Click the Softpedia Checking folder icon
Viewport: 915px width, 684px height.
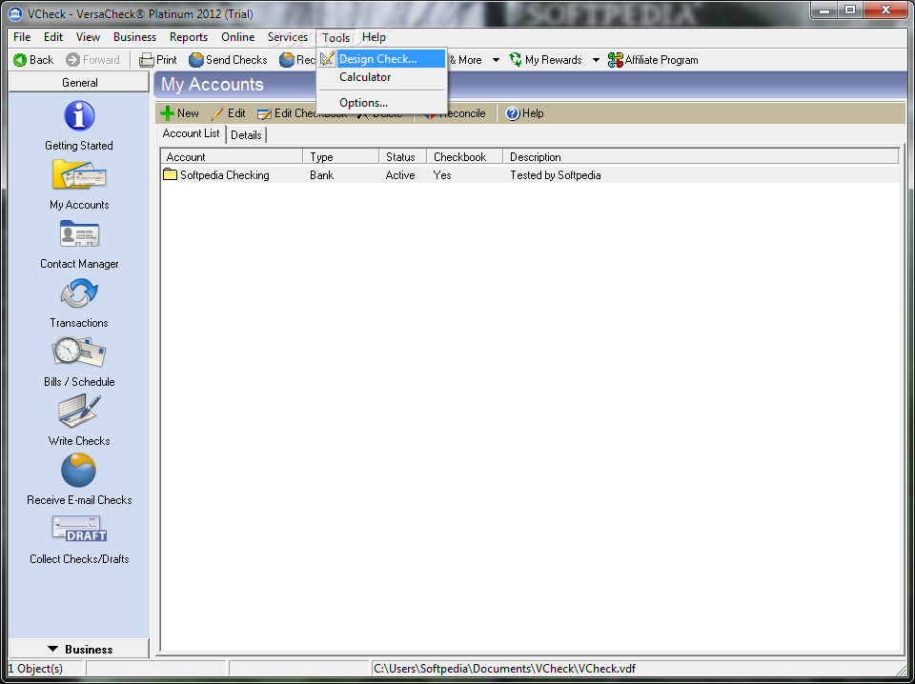pos(171,174)
